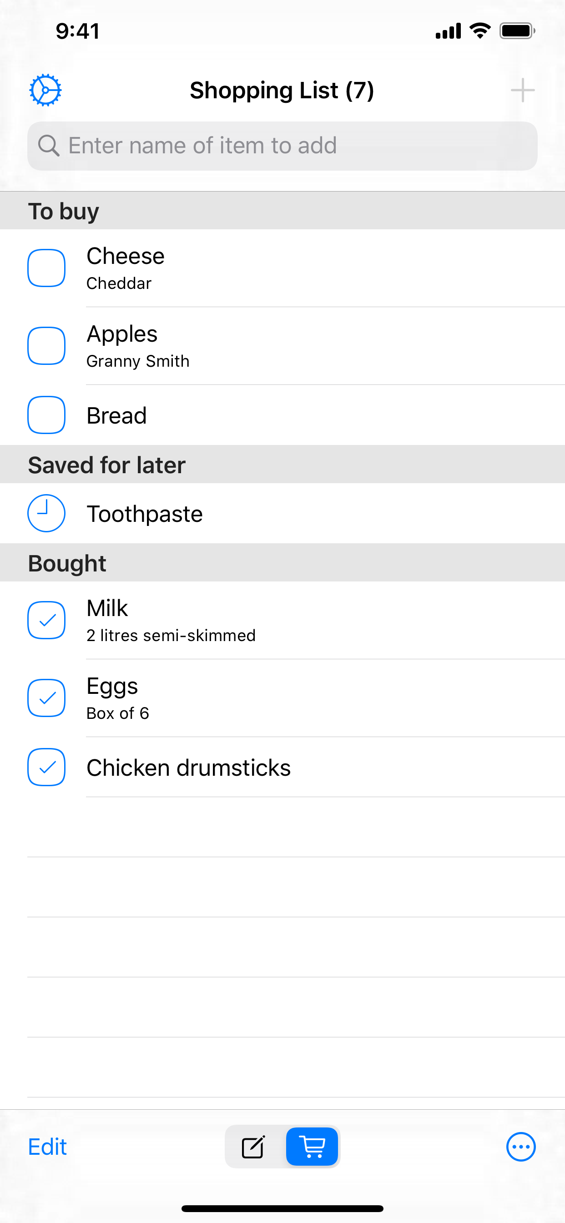Tap the search magnifier icon
This screenshot has width=565, height=1223.
click(48, 146)
